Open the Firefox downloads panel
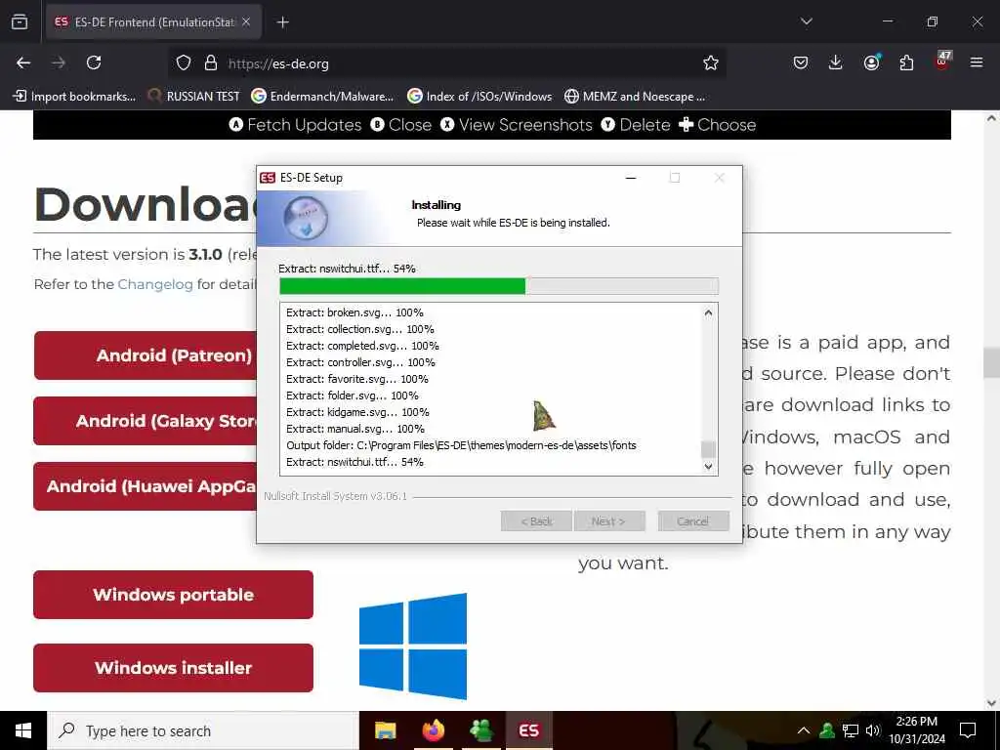The image size is (1000, 750). 836,62
